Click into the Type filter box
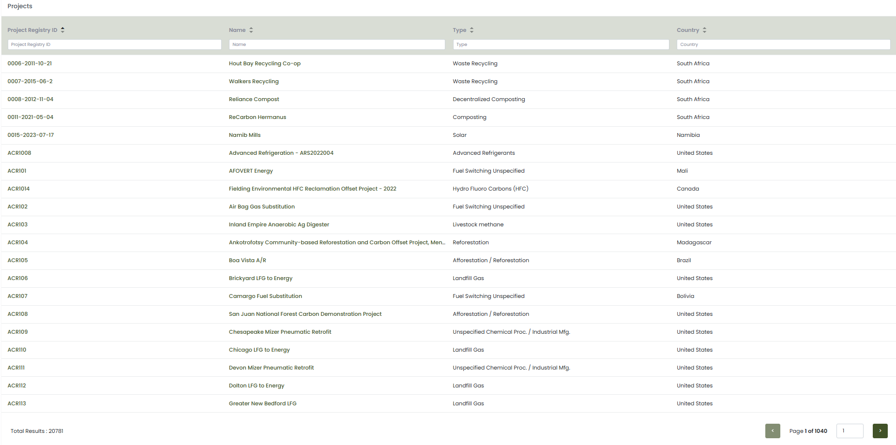Viewport: 896px width, 445px height. tap(561, 44)
